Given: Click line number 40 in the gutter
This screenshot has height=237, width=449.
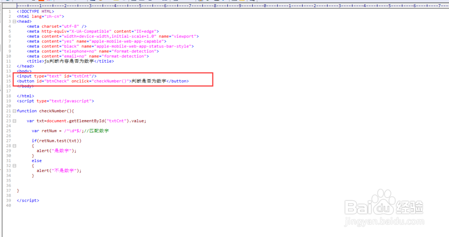Looking at the screenshot, I should coord(8,206).
